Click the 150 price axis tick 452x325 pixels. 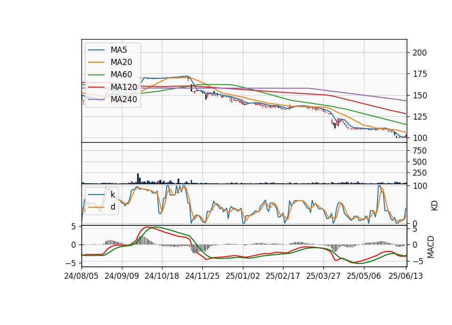pyautogui.click(x=420, y=96)
